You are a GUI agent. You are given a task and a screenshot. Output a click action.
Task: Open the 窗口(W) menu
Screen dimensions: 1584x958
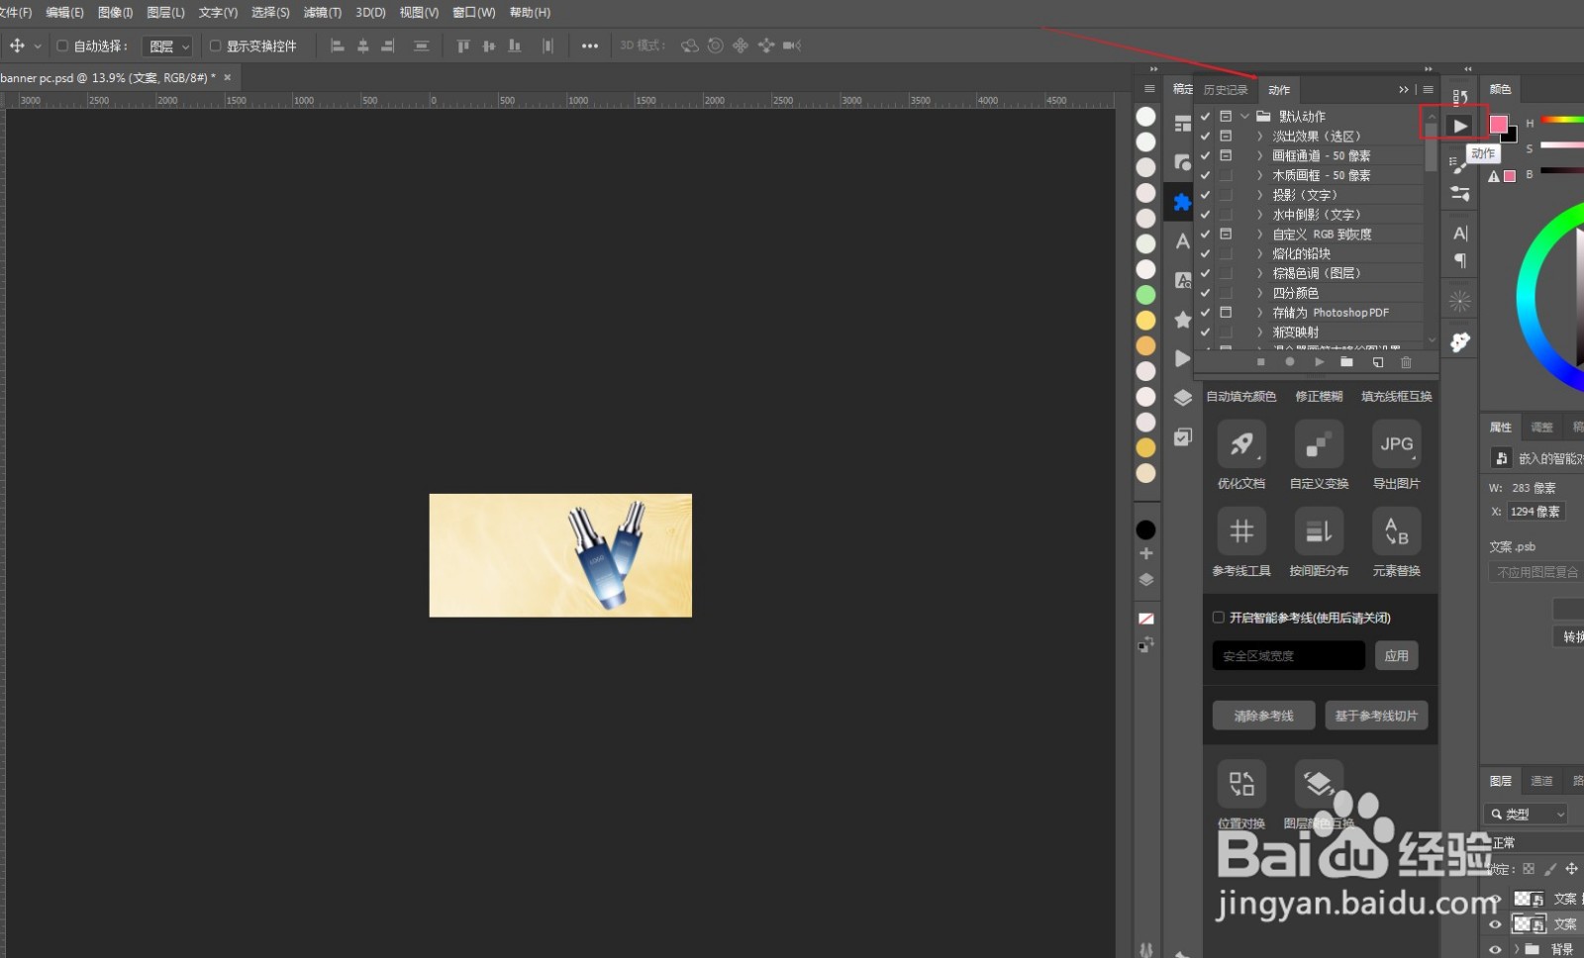[x=473, y=12]
